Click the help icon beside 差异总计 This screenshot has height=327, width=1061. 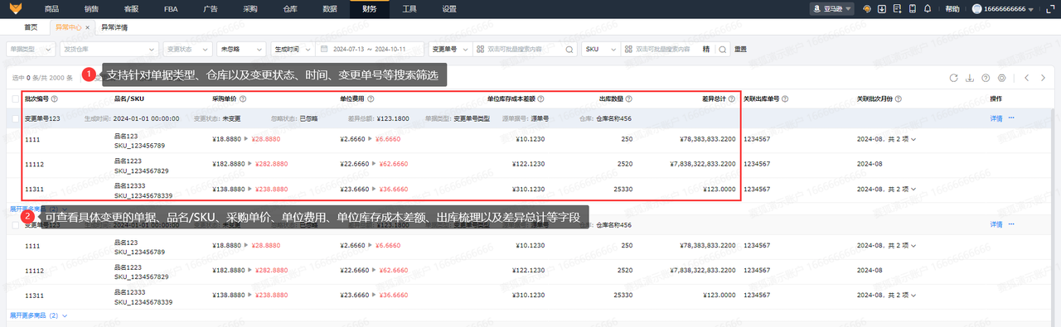(x=733, y=99)
